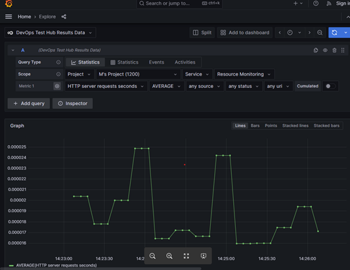Select Stacked lines graph style
350x270 pixels.
(x=295, y=125)
